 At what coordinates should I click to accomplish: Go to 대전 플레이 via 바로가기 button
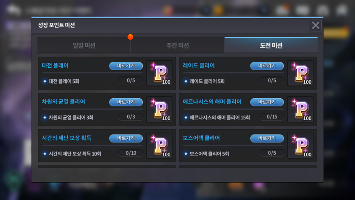(126, 66)
